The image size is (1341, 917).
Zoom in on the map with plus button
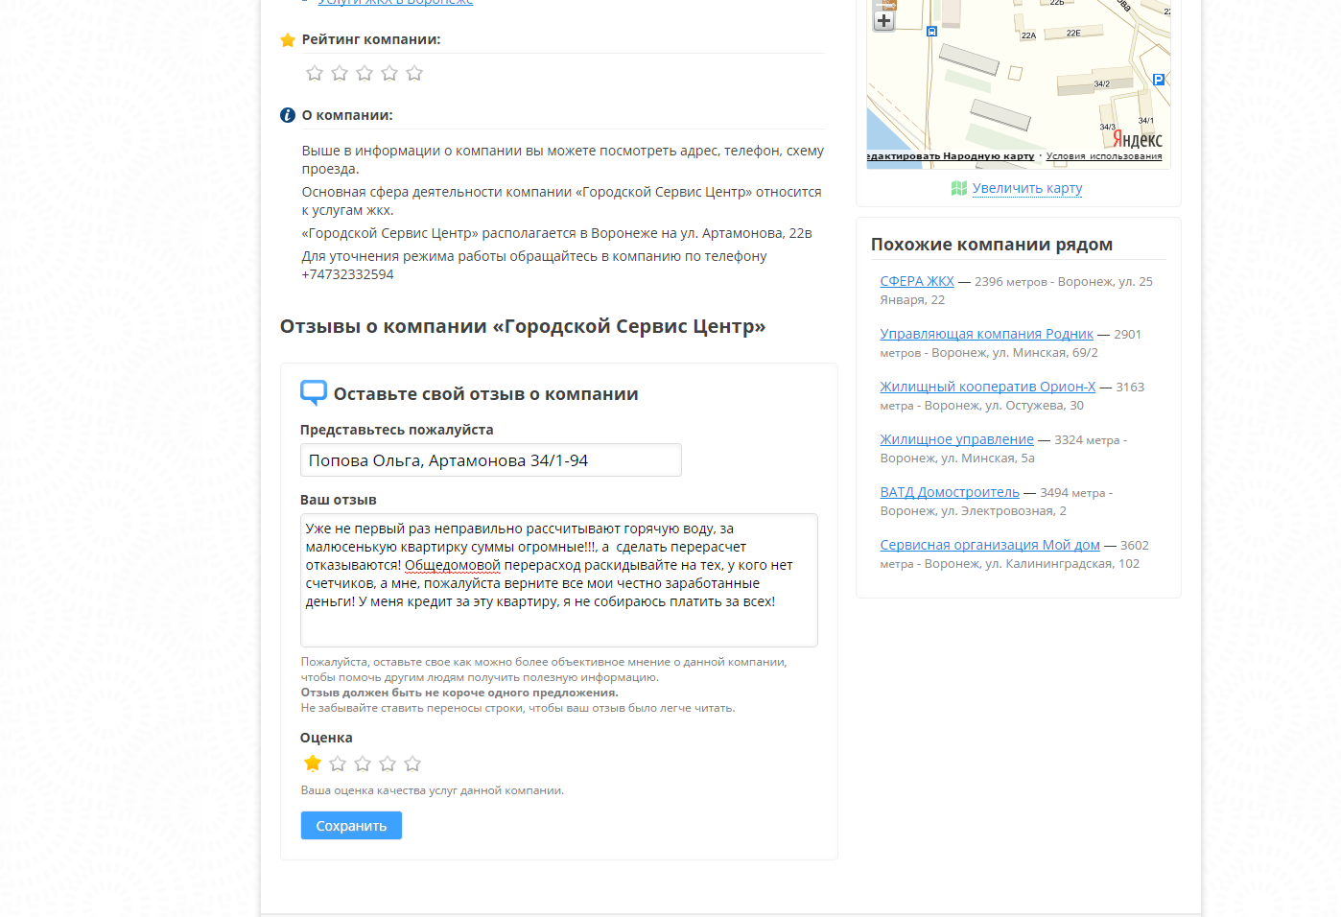(x=883, y=20)
